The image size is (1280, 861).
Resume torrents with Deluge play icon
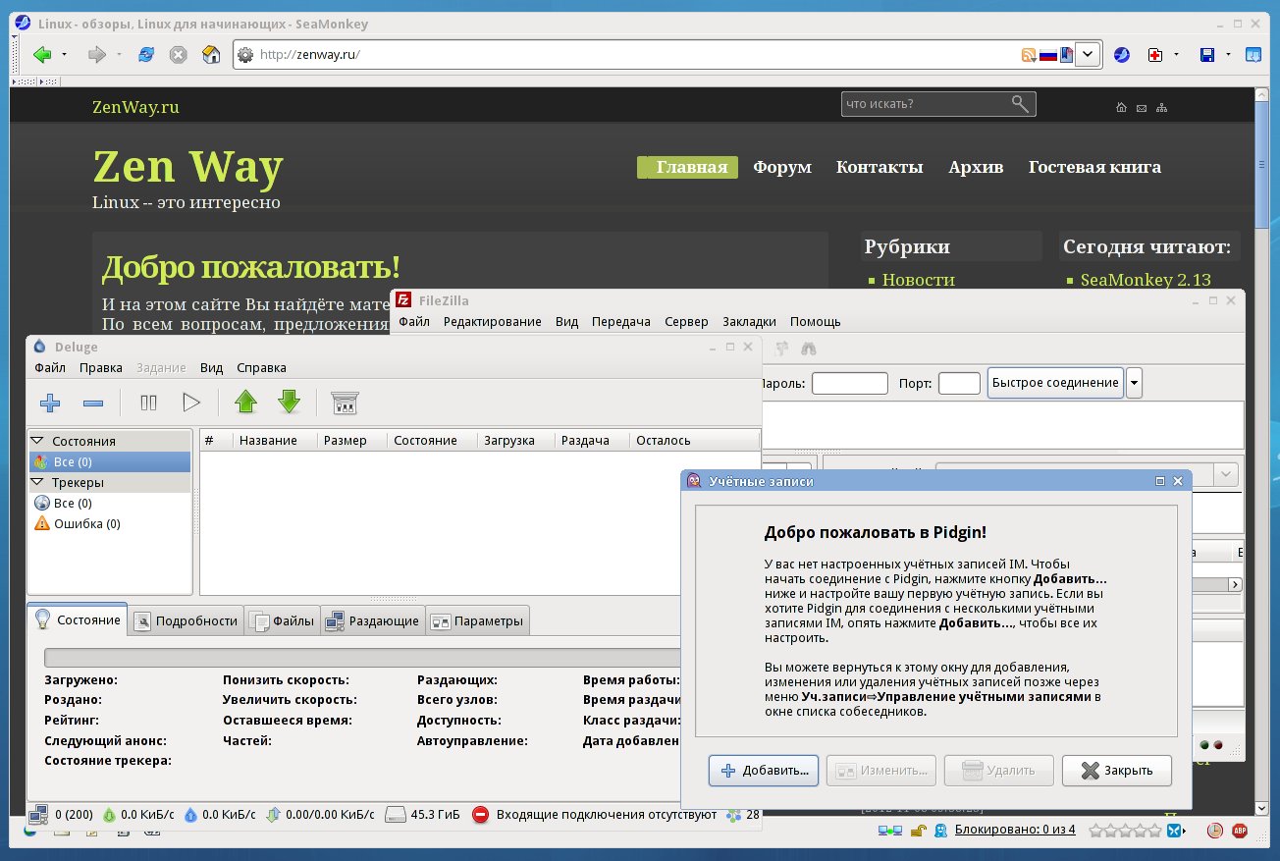191,403
